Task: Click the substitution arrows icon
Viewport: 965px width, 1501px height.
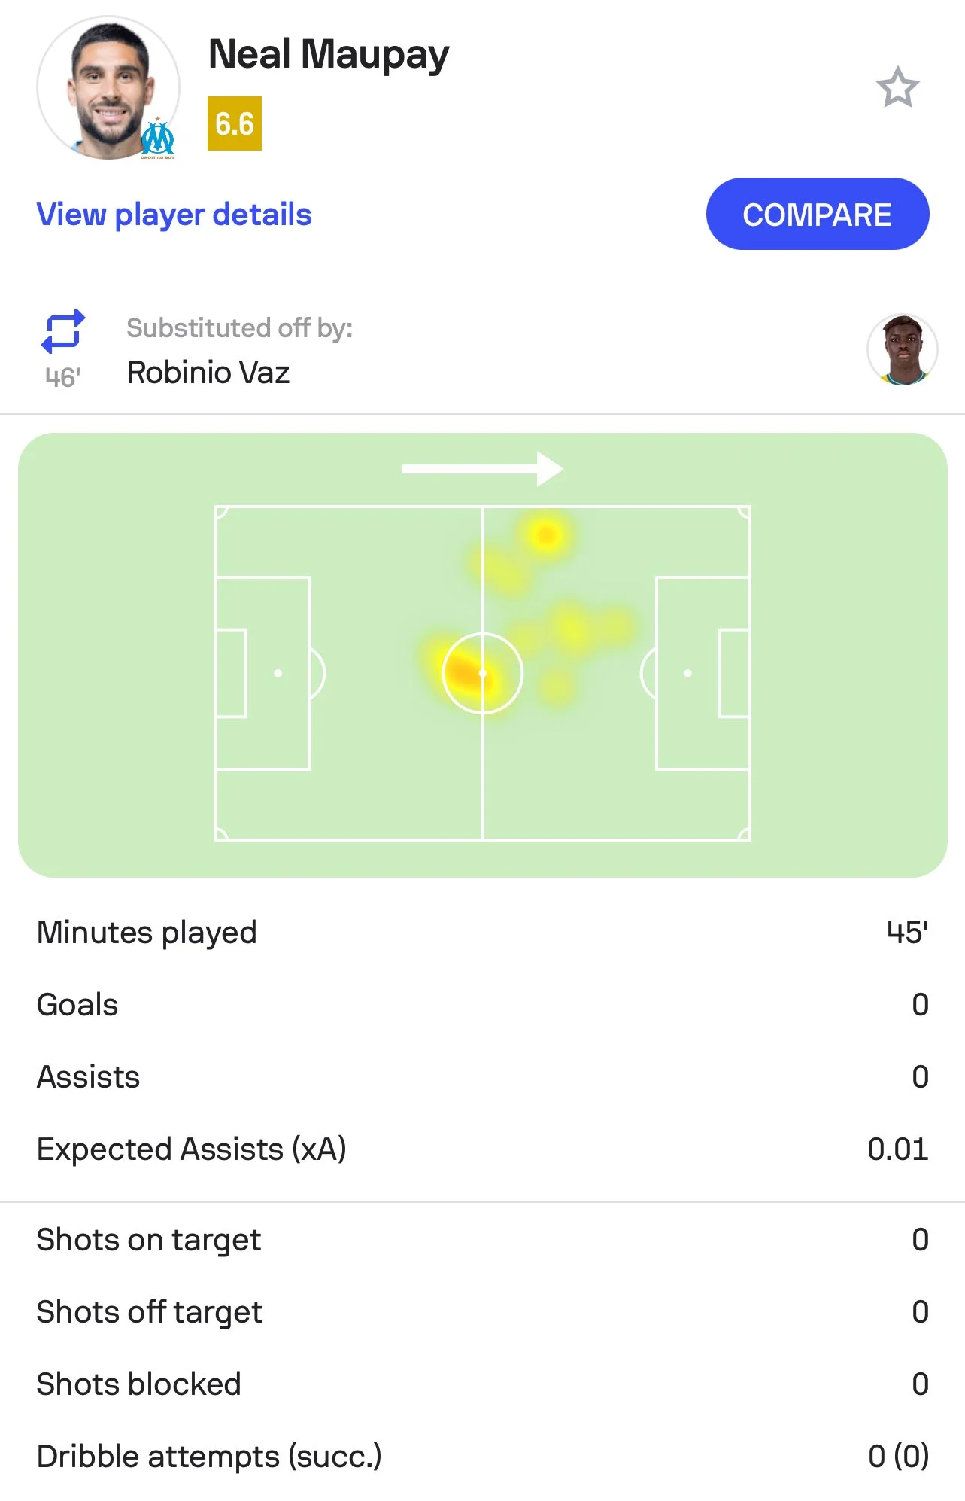Action: pyautogui.click(x=63, y=331)
